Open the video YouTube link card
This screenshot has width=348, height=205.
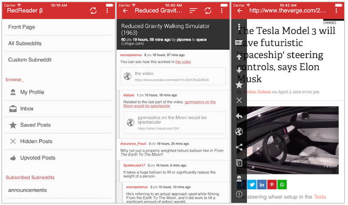click(x=173, y=76)
